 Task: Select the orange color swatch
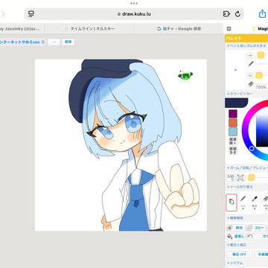click(x=233, y=123)
